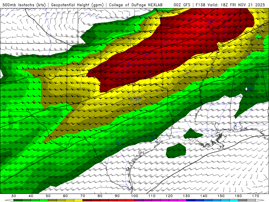Click the "College of DuPage NEXLAB" text
The image size is (269, 202).
(136, 5)
